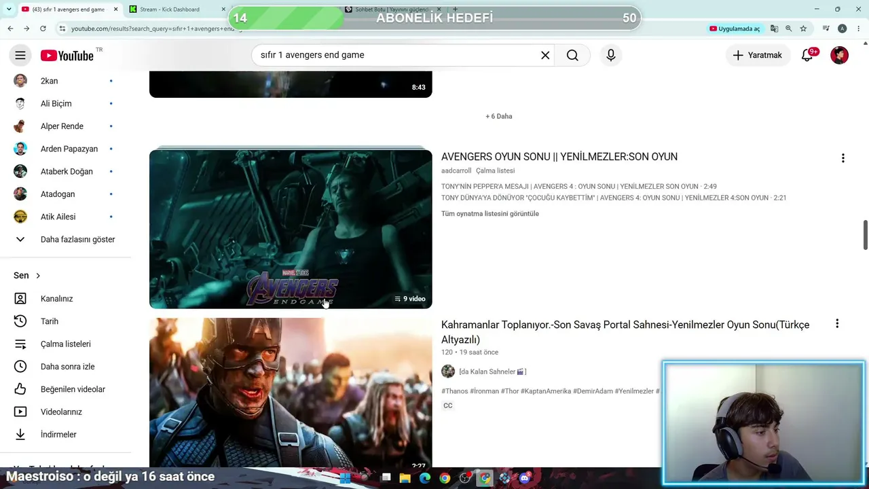The image size is (869, 489).
Task: Play TONY DÜNYA'YA DÖNÜYOR playlist entry
Action: tap(614, 198)
